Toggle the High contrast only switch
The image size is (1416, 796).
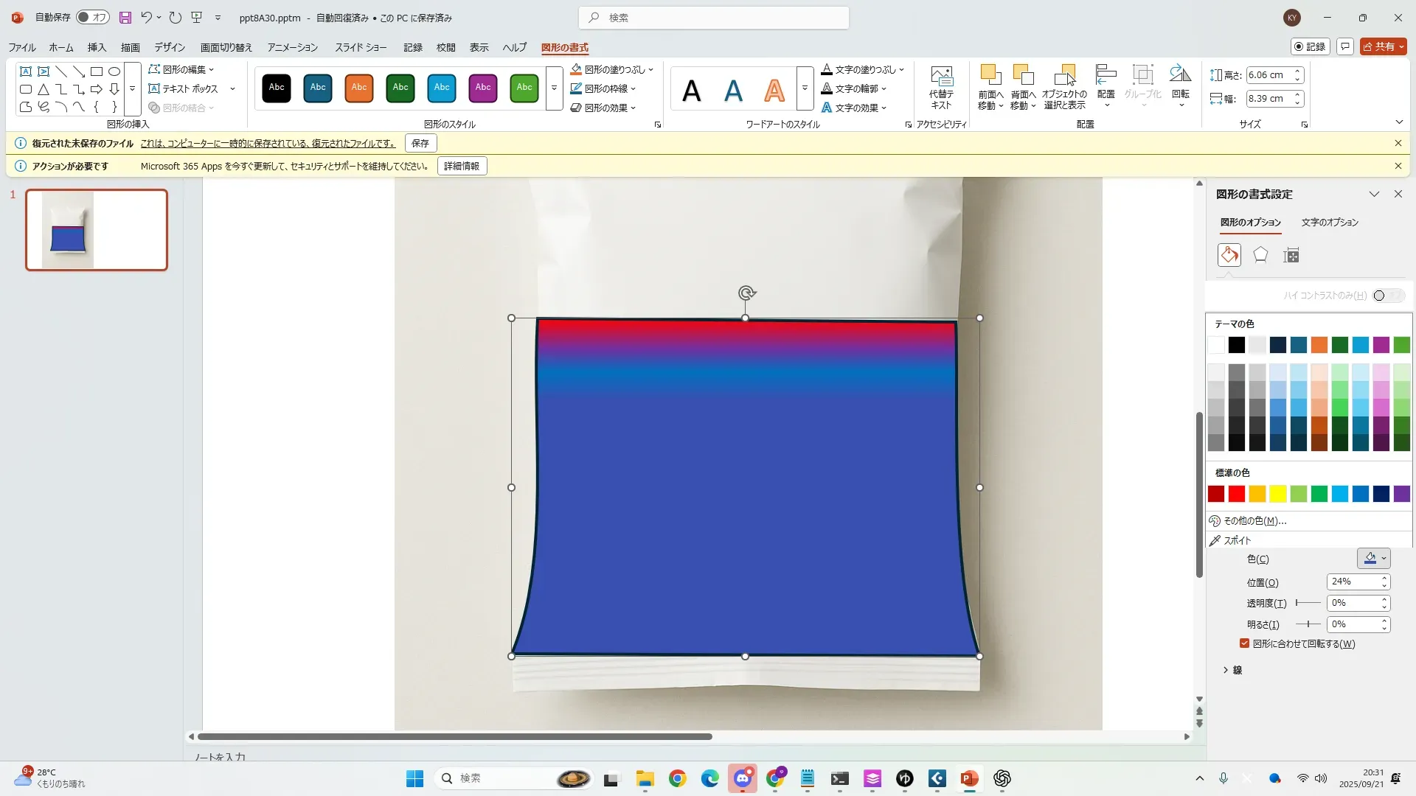pyautogui.click(x=1388, y=296)
